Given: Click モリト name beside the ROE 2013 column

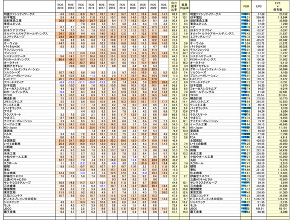Looking at the screenshot, I should [7, 206].
